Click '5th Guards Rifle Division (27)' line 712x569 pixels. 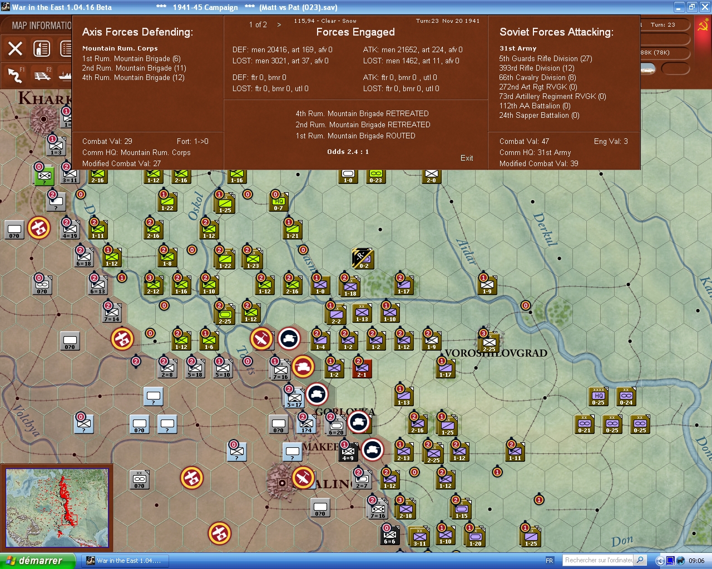click(x=546, y=58)
